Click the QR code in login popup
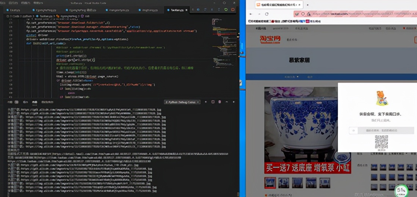Image resolution: width=417 pixels, height=197 pixels. pos(381,142)
